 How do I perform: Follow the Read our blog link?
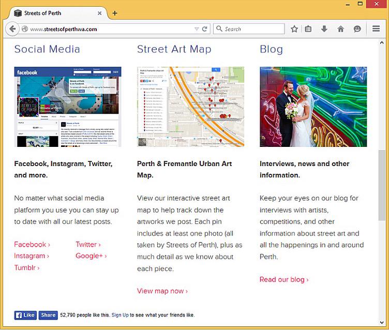(284, 279)
